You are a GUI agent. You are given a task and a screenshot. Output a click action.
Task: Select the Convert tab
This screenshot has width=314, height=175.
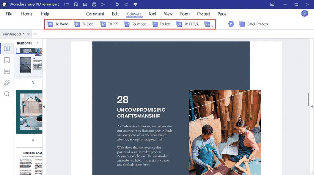pos(134,14)
